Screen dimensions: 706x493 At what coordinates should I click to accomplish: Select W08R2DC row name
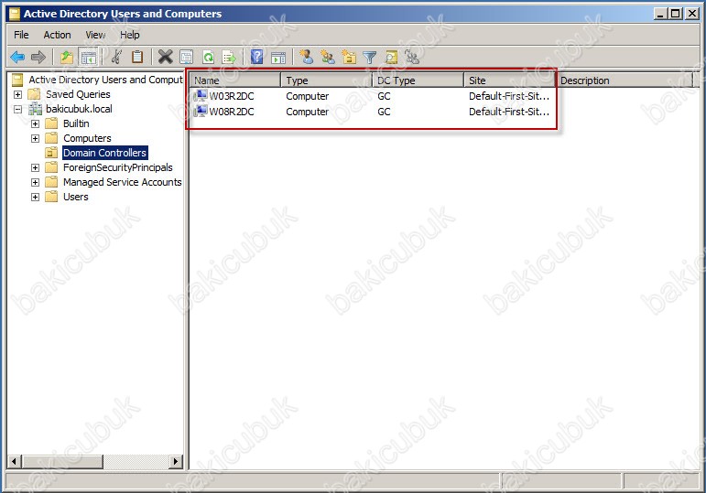click(232, 112)
